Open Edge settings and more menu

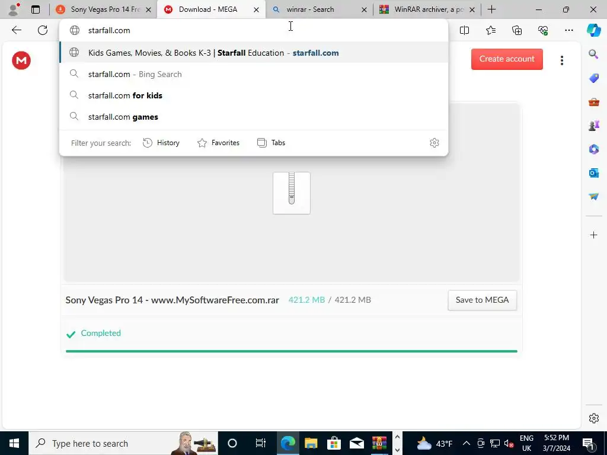pos(568,30)
